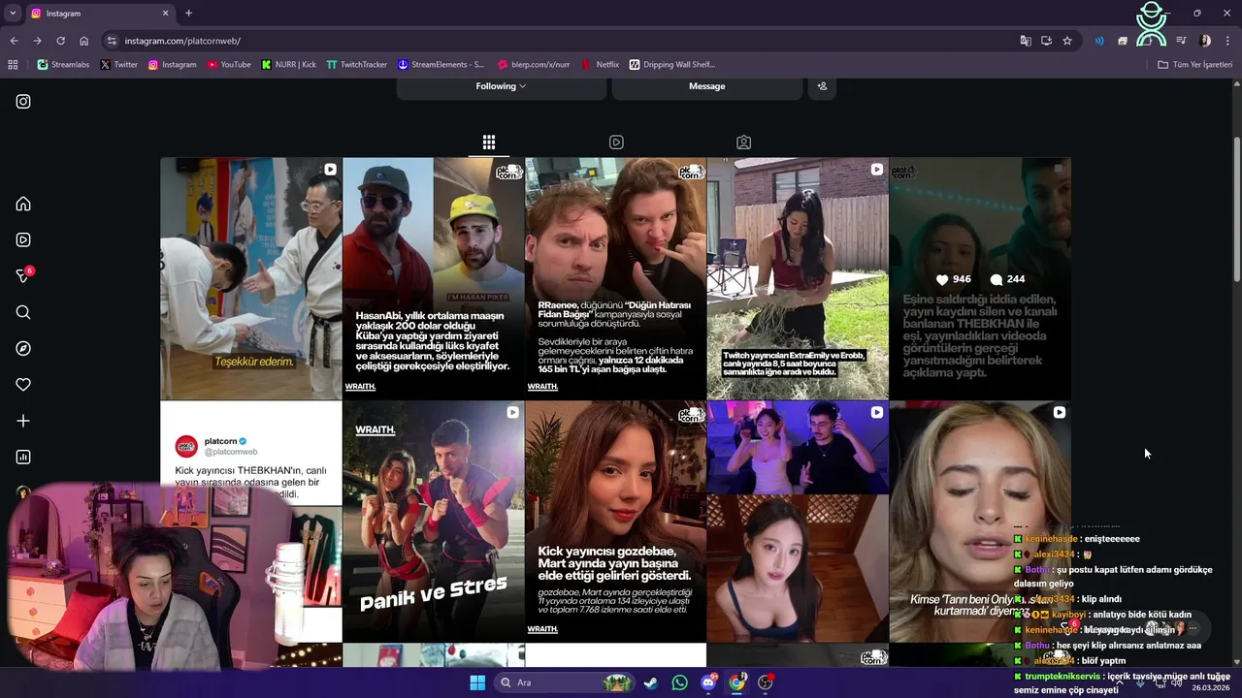
Task: Open a new browser tab
Action: tap(188, 13)
